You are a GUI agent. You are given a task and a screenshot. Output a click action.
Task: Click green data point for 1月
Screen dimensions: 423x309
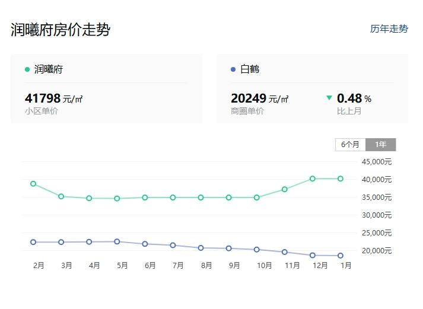tap(341, 179)
